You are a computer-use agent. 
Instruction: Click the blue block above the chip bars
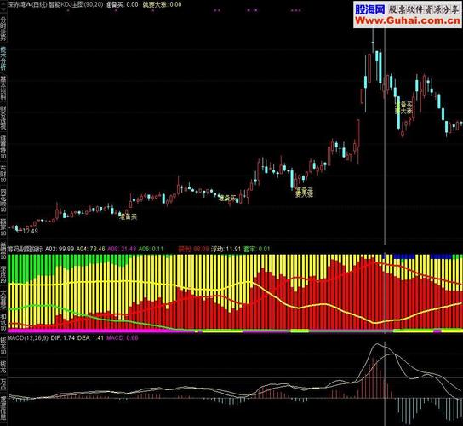click(x=404, y=256)
